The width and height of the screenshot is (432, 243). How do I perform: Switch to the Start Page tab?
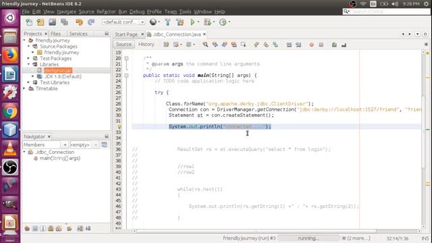pos(126,34)
